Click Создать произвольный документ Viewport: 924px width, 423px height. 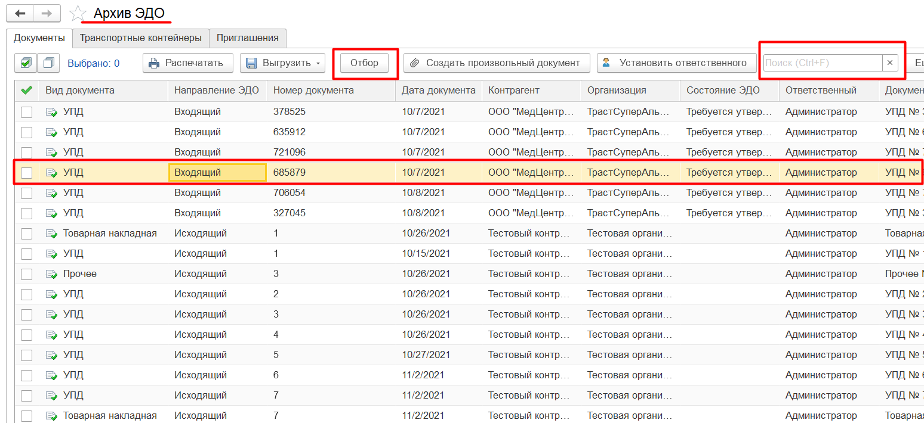pos(497,63)
